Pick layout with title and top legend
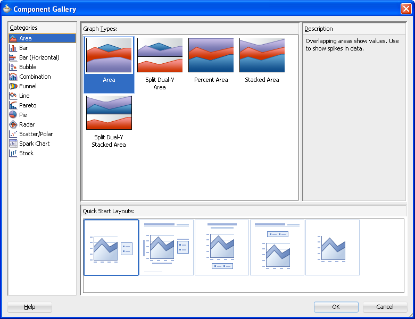 click(x=277, y=248)
